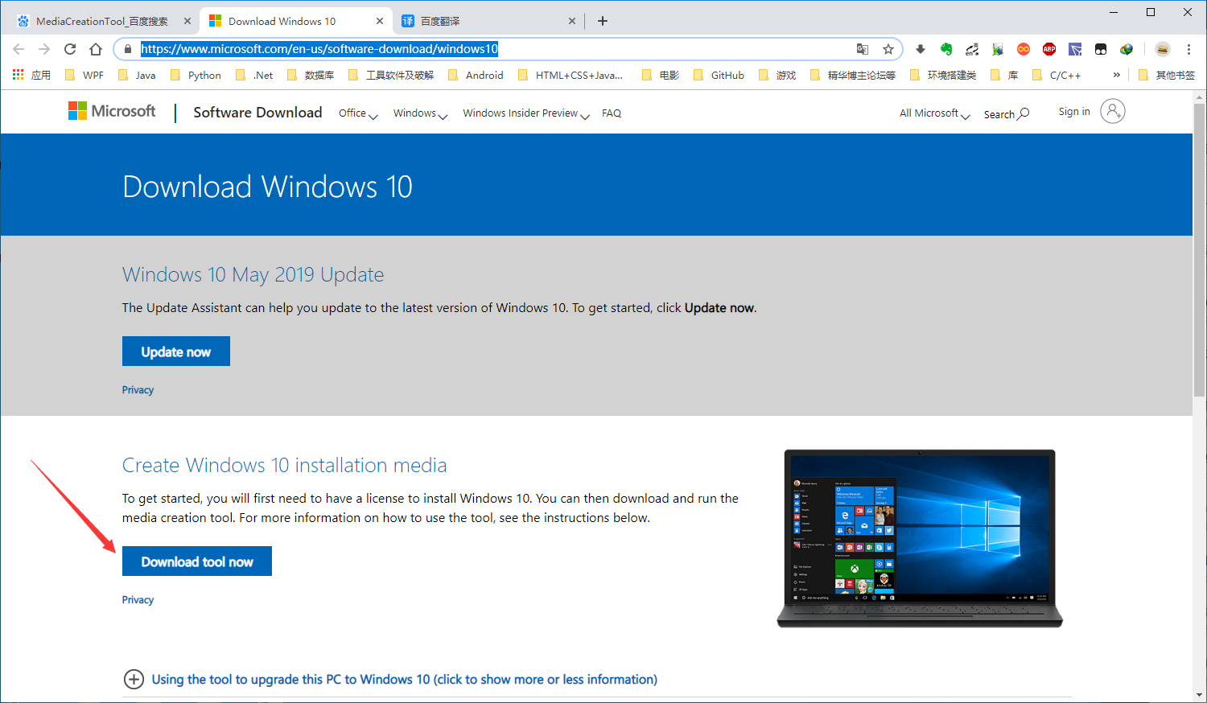Click the Download tool now button
This screenshot has height=703, width=1207.
(x=196, y=561)
